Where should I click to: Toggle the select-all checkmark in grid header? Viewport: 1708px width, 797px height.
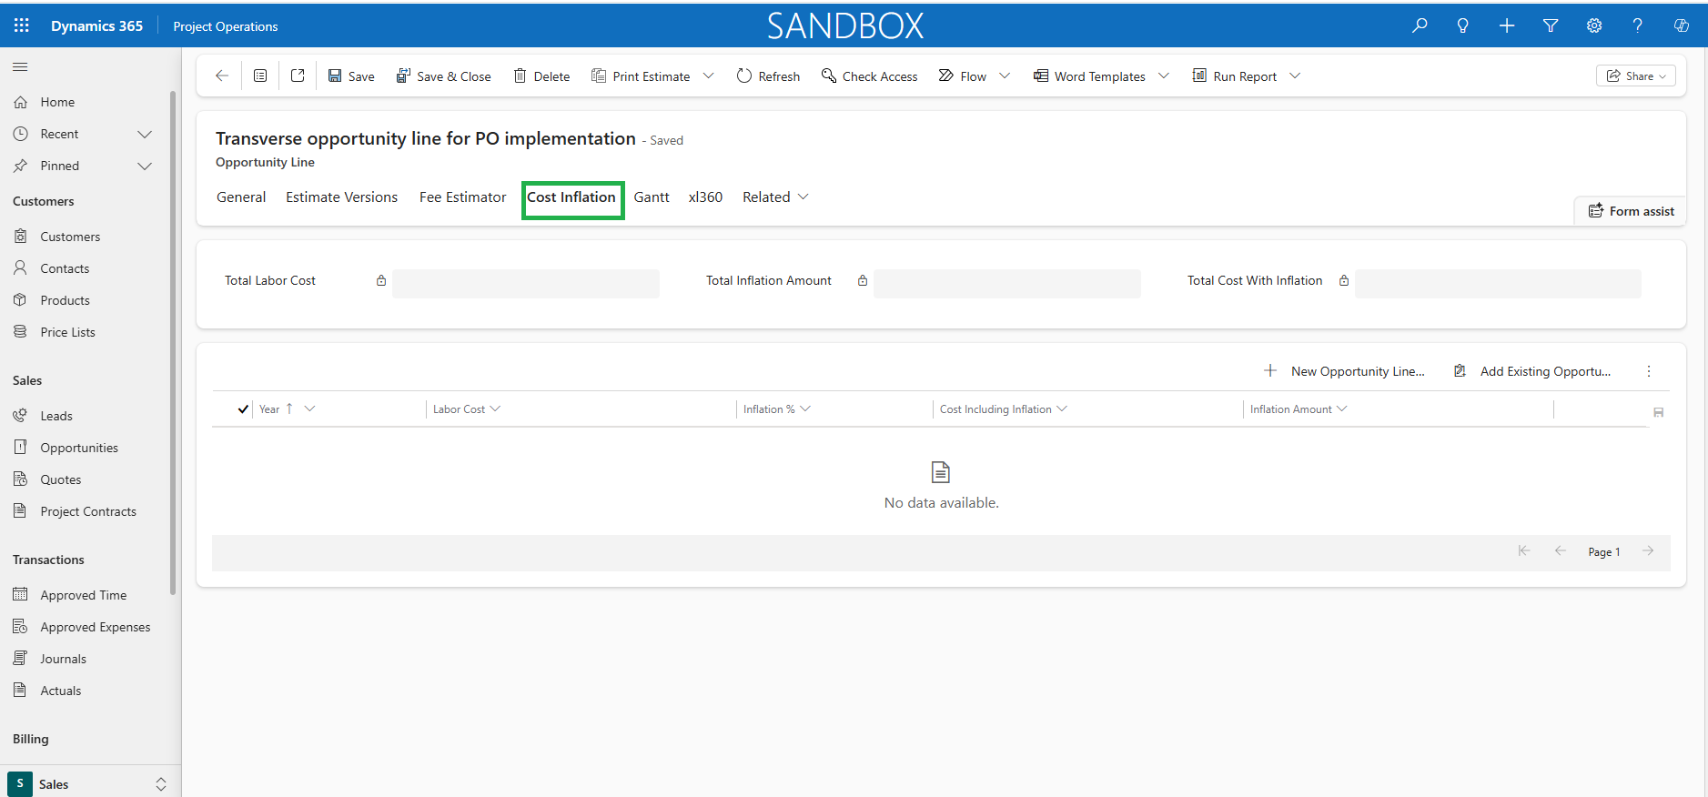click(x=243, y=409)
